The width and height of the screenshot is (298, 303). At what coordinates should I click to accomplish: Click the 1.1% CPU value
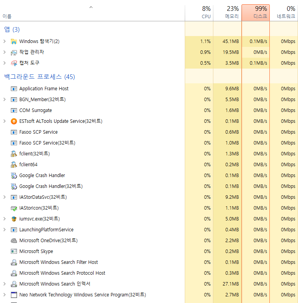205,41
